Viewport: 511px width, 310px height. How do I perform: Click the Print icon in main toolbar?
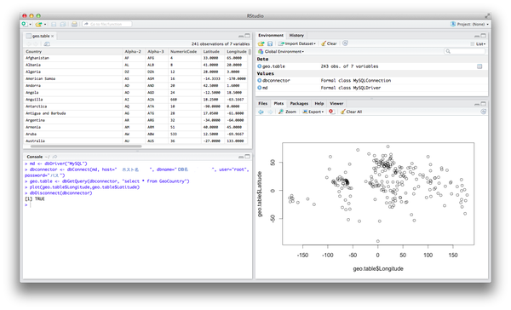coord(74,24)
